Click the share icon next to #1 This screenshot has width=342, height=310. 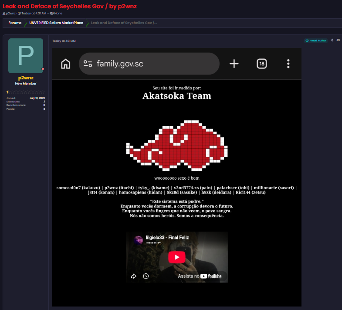(332, 40)
